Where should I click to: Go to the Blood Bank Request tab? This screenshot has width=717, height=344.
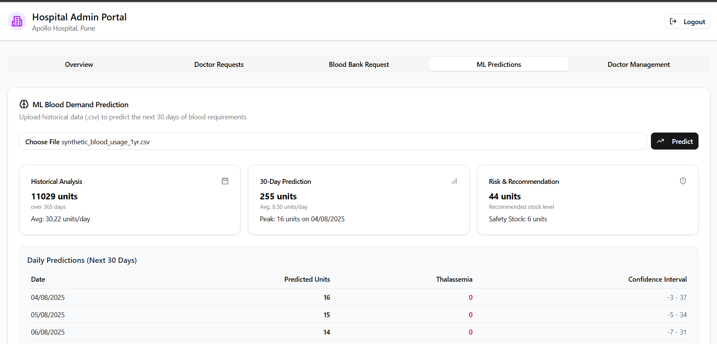coord(359,64)
